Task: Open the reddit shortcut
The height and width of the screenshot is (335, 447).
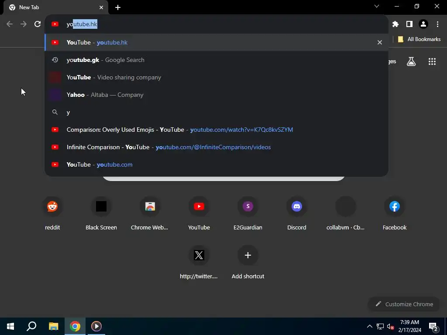Action: (52, 212)
